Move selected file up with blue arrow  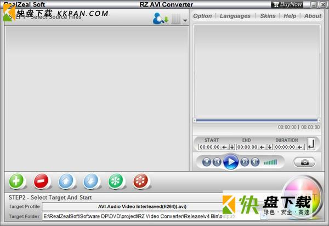pos(66,181)
